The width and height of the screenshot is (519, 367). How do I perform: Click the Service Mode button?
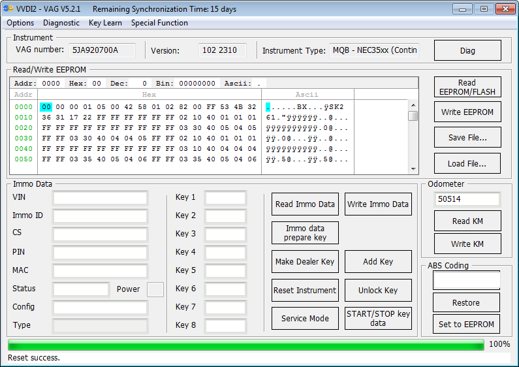point(305,318)
